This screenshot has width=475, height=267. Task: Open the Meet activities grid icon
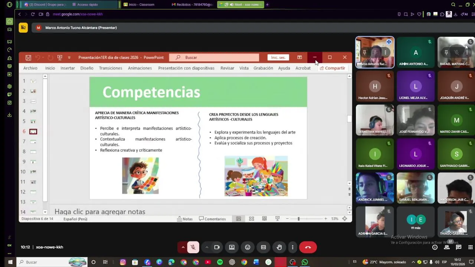tap(471, 247)
